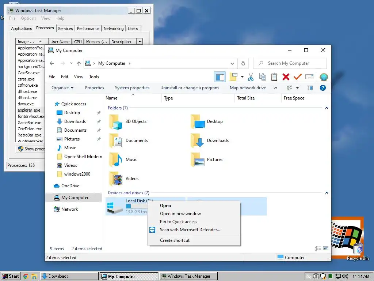The height and width of the screenshot is (281, 374).
Task: Click the Paste clipboard icon
Action: [x=274, y=77]
